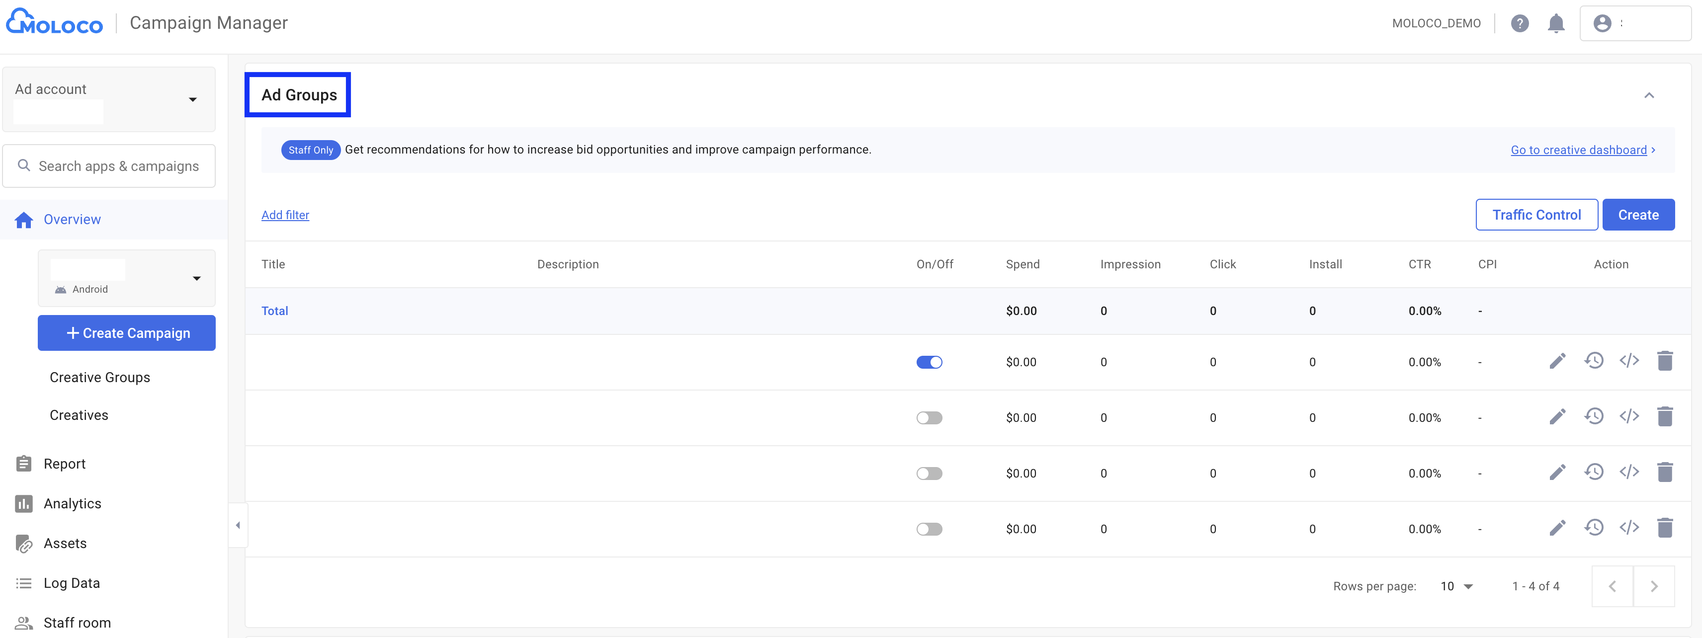The image size is (1702, 638).
Task: Open Analytics in the sidebar
Action: (72, 504)
